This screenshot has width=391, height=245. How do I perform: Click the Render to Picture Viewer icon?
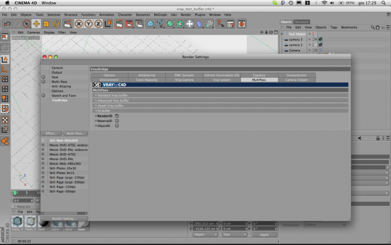[130, 23]
